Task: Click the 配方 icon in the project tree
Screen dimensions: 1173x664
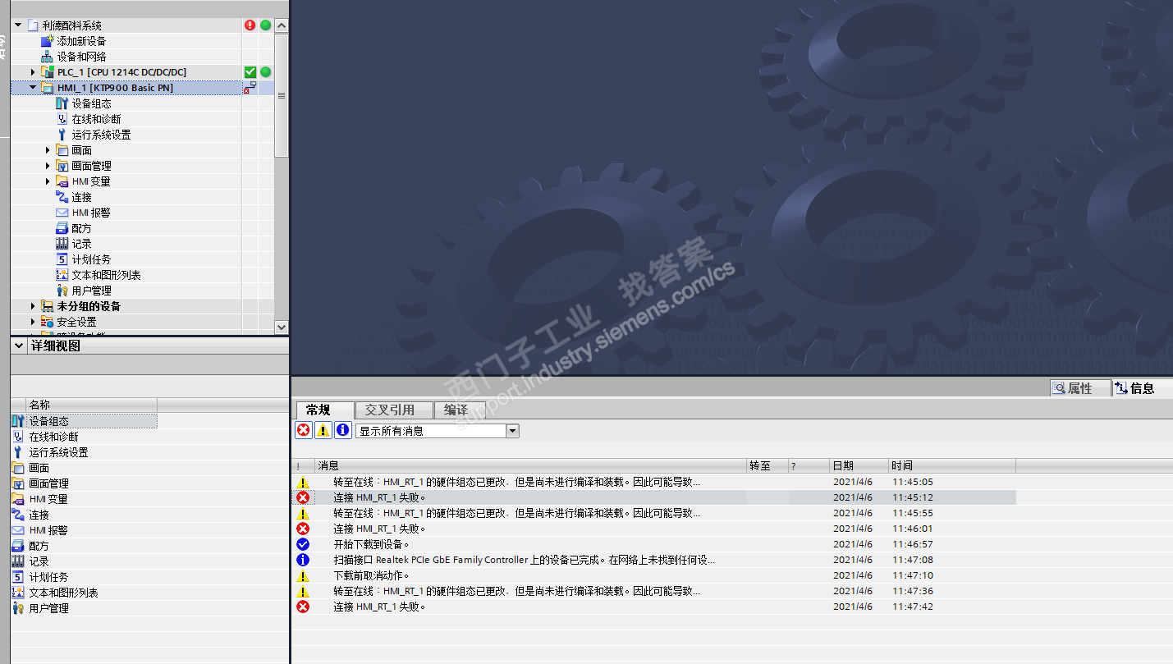Action: pos(62,228)
